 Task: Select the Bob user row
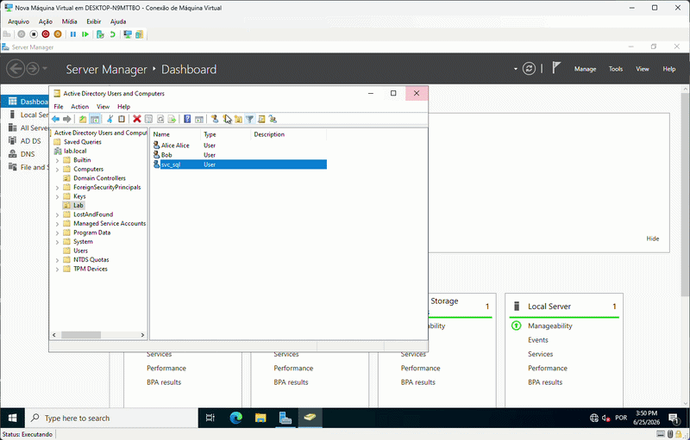tap(240, 155)
